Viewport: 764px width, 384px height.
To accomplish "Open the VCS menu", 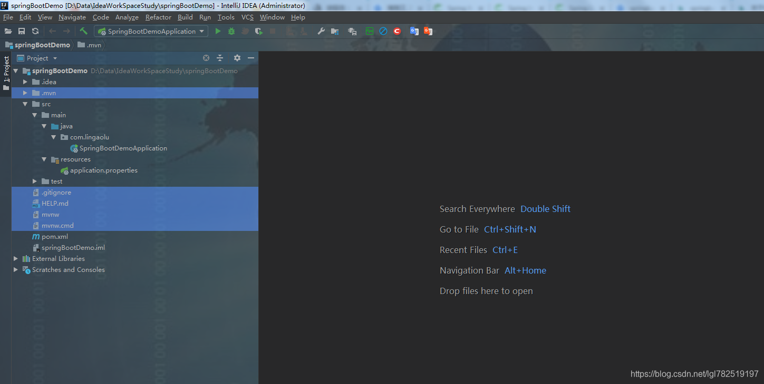I will (248, 17).
